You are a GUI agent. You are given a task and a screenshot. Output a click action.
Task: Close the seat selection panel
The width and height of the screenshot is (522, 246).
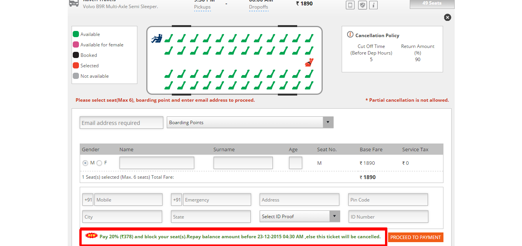[447, 17]
